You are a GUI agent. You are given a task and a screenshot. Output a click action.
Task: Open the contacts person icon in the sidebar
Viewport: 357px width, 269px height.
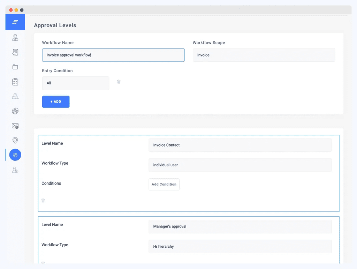click(x=15, y=38)
